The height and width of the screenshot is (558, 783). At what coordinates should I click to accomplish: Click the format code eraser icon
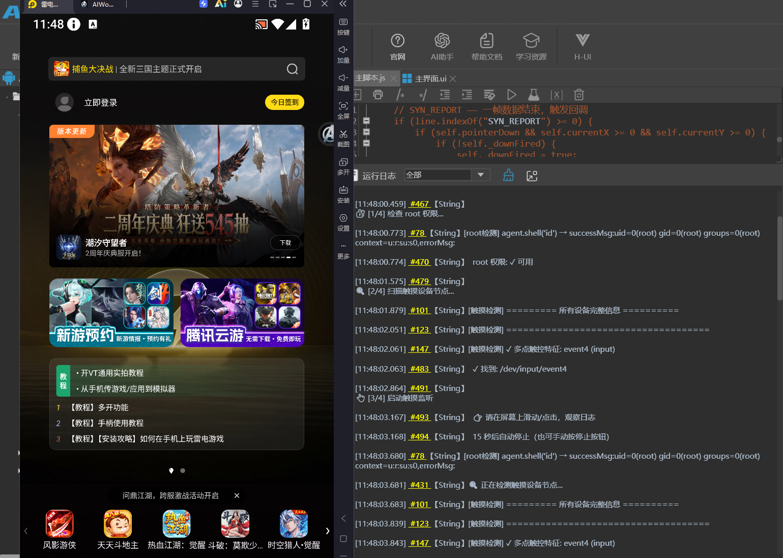489,95
